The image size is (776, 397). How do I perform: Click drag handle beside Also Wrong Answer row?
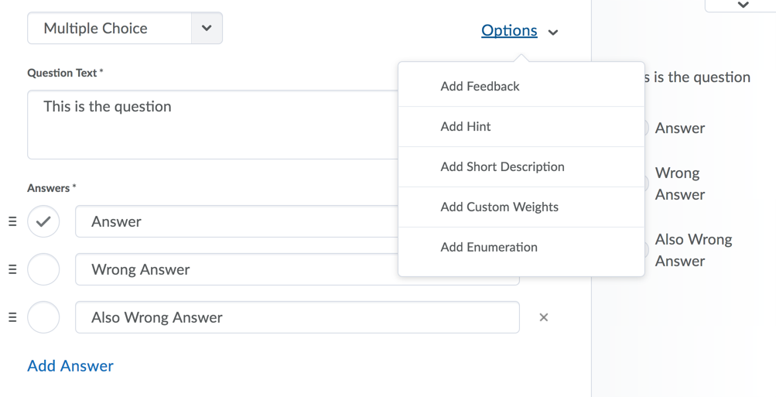coord(12,317)
